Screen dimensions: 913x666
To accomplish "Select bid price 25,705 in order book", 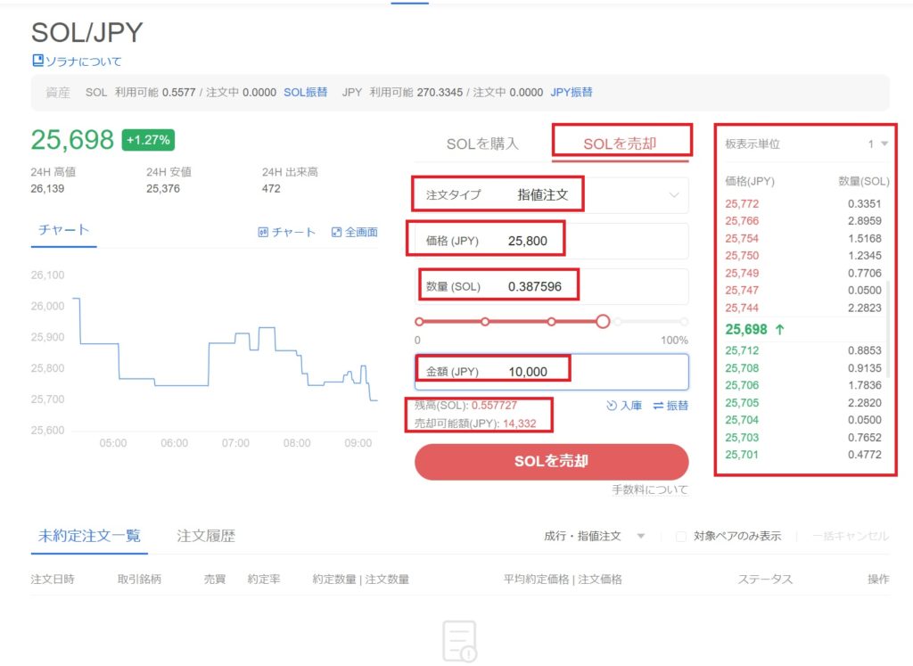I will [x=742, y=402].
